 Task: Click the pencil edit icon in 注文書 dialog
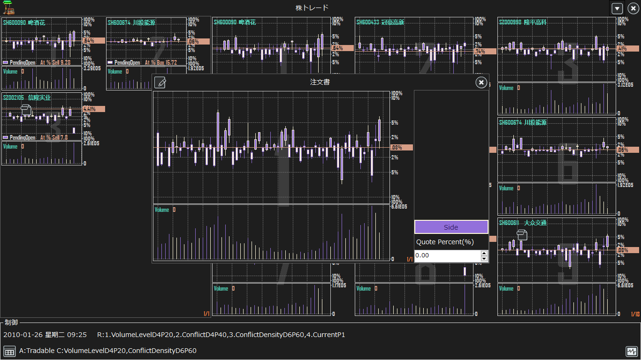(x=160, y=82)
